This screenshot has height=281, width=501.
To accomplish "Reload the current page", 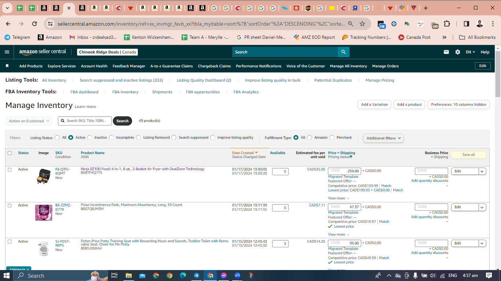I will (34, 24).
